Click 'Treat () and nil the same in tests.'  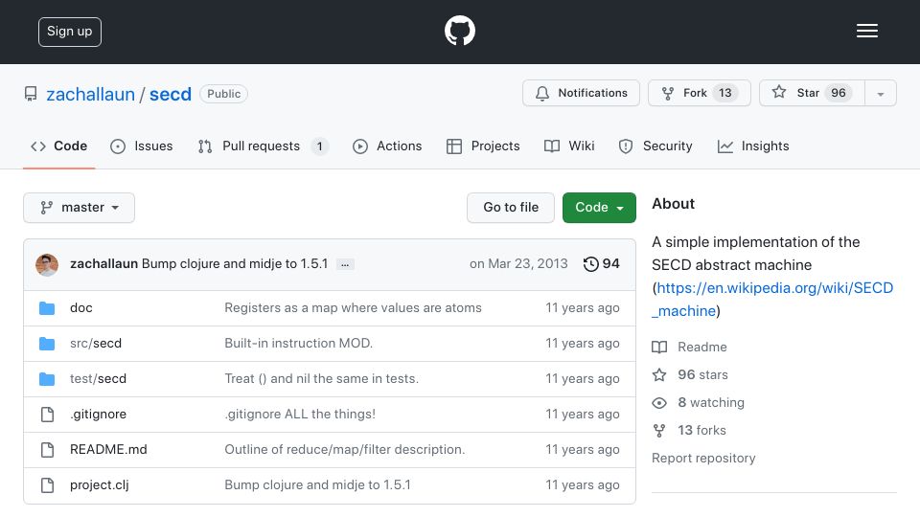pos(322,379)
